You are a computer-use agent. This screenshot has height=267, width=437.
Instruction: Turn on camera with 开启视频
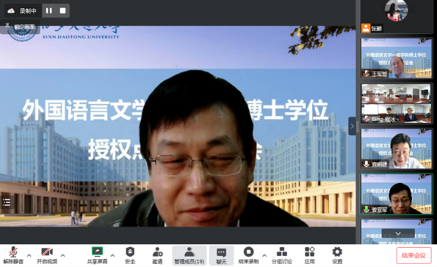click(x=47, y=253)
